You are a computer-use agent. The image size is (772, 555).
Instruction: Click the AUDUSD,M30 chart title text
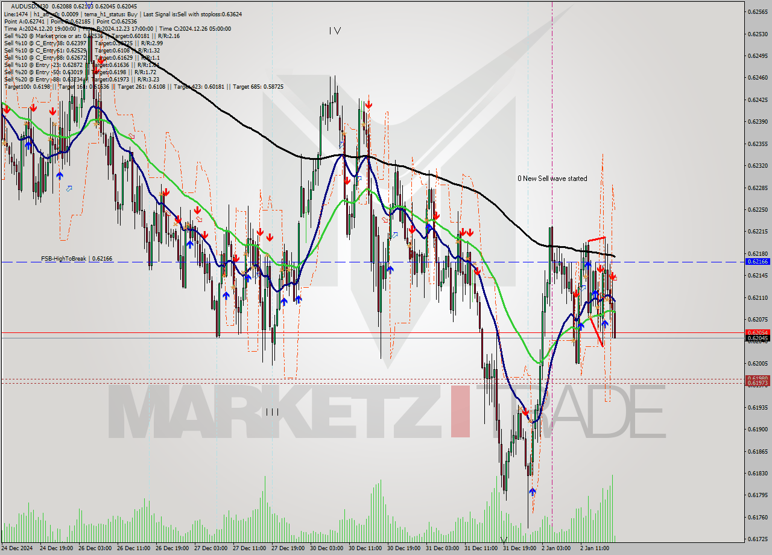pos(30,6)
